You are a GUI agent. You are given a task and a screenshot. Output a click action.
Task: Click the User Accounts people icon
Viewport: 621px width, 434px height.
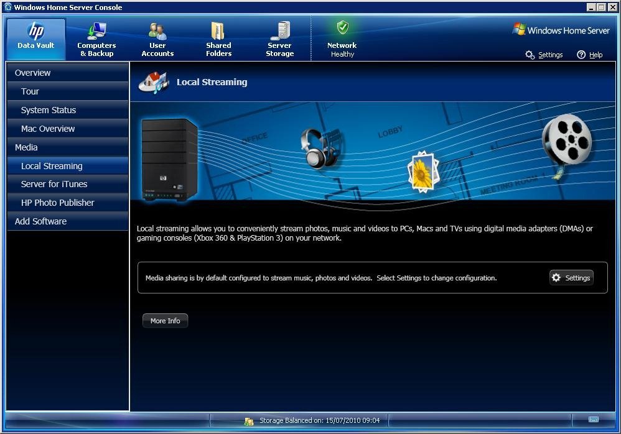click(157, 31)
